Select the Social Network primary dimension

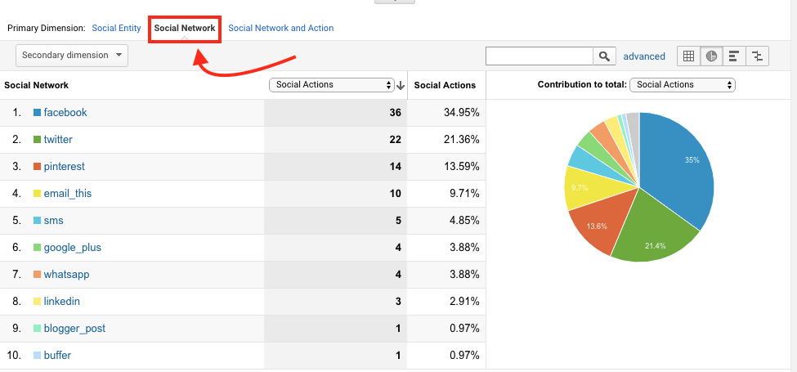coord(185,28)
